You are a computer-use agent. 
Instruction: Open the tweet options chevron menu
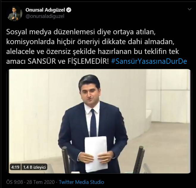pos(190,9)
